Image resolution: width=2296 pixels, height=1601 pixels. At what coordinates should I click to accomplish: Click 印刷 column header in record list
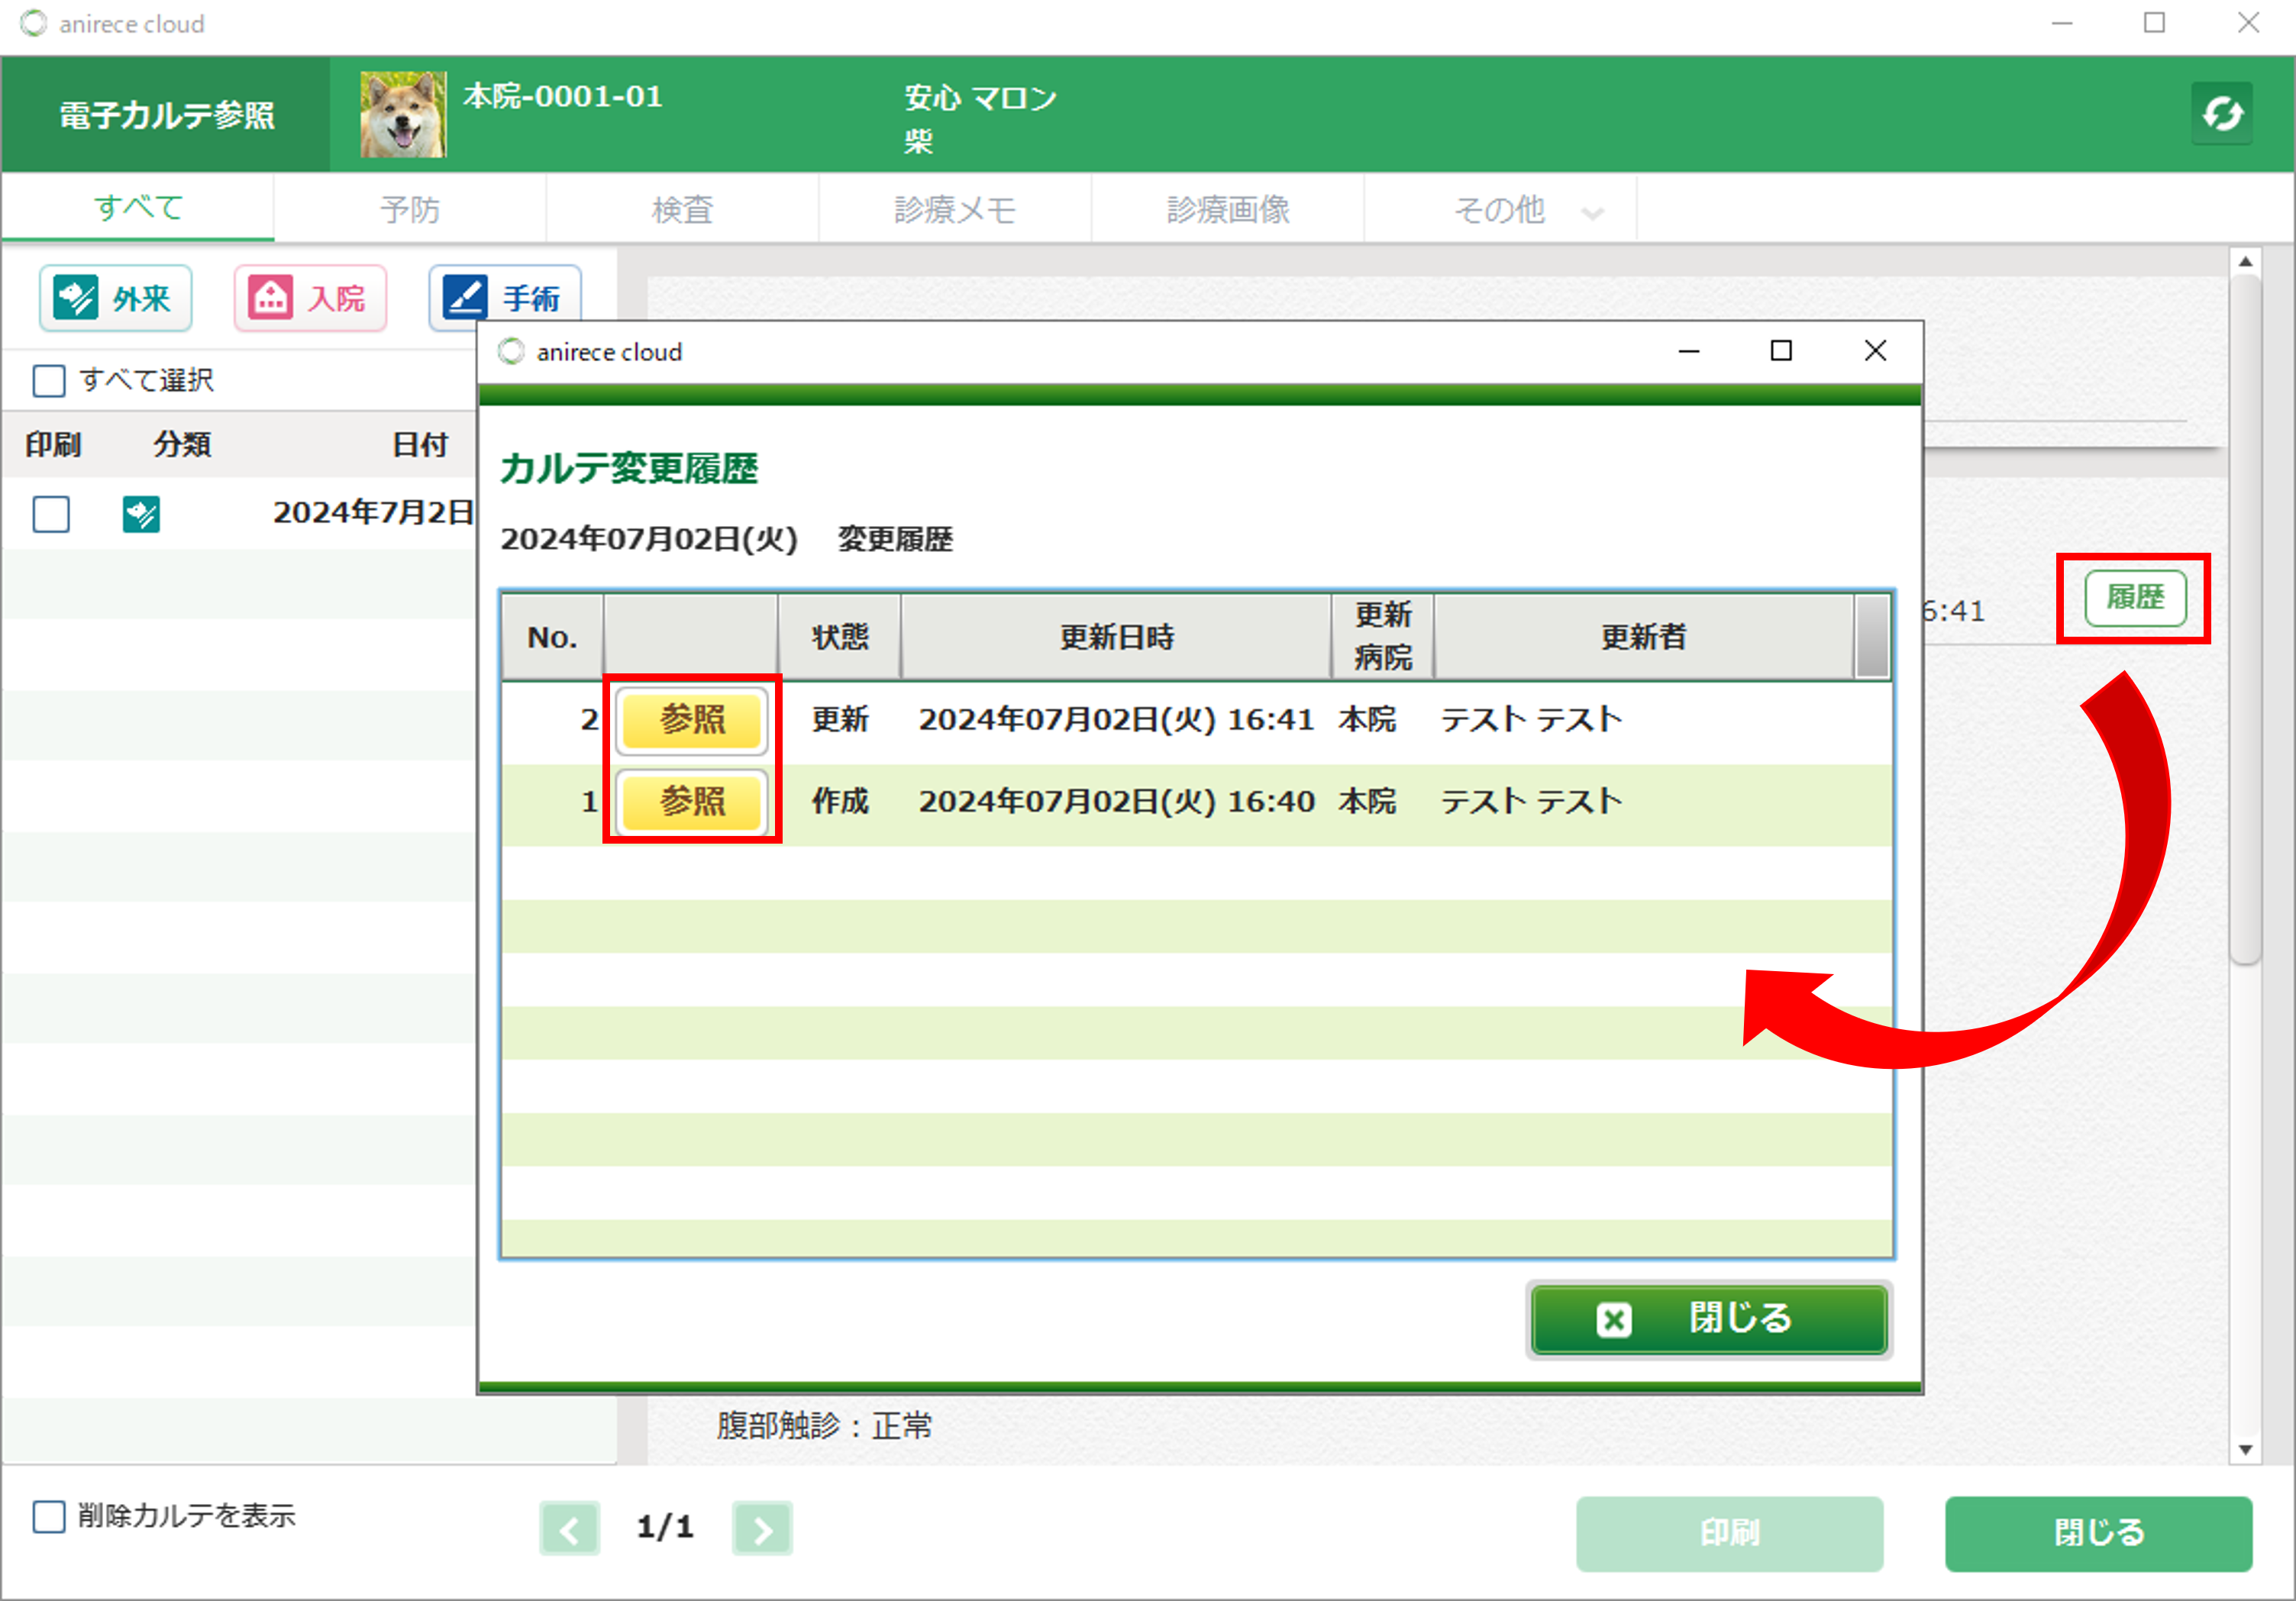tap(53, 444)
